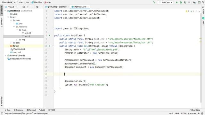Click java breadcrumb in navigation bar
Image resolution: width=205 pixels, height=115 pixels.
pos(27,2)
